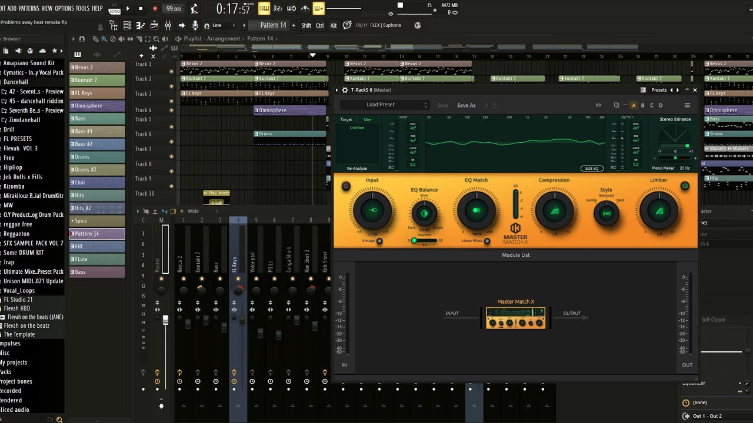Select snapshot B in T-RackS
753x423 pixels.
(642, 105)
